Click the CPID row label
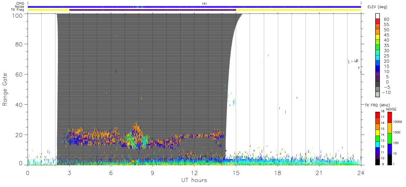Image resolution: width=406 pixels, height=187 pixels. tap(20, 4)
